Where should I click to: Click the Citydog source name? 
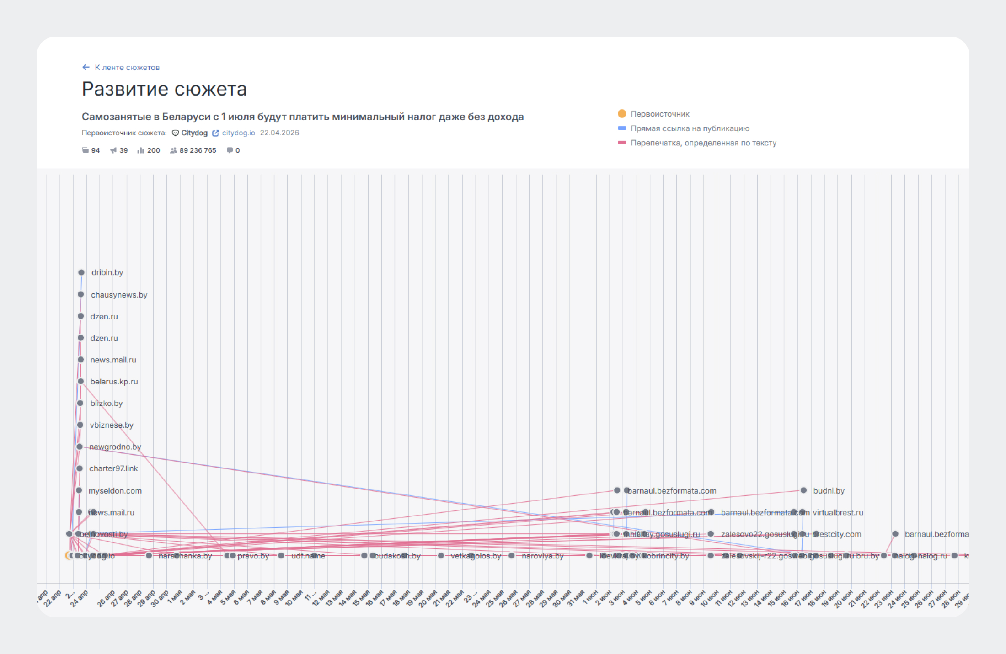[x=194, y=133]
